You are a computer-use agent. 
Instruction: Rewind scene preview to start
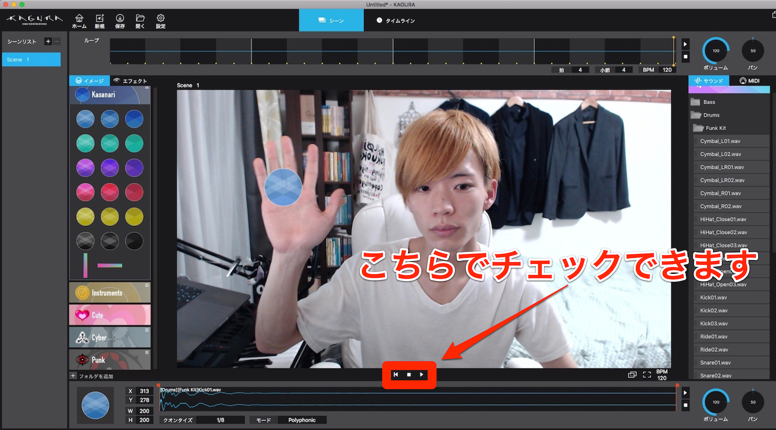[x=396, y=374]
